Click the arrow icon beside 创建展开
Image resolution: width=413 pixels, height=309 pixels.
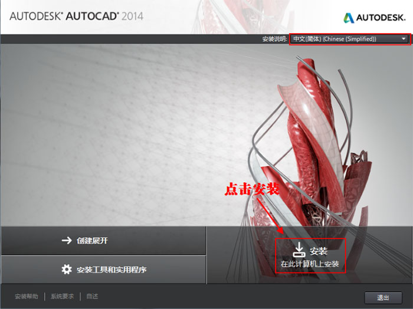(67, 241)
